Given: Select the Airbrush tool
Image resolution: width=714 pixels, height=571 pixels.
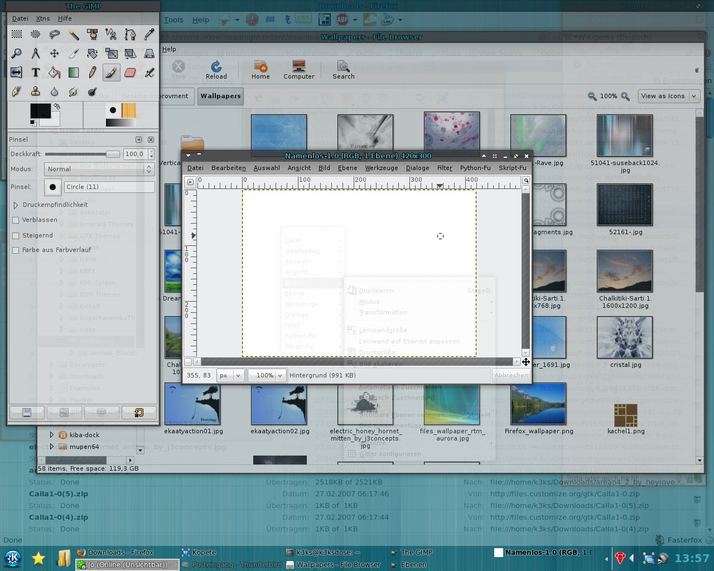Looking at the screenshot, I should [x=149, y=72].
